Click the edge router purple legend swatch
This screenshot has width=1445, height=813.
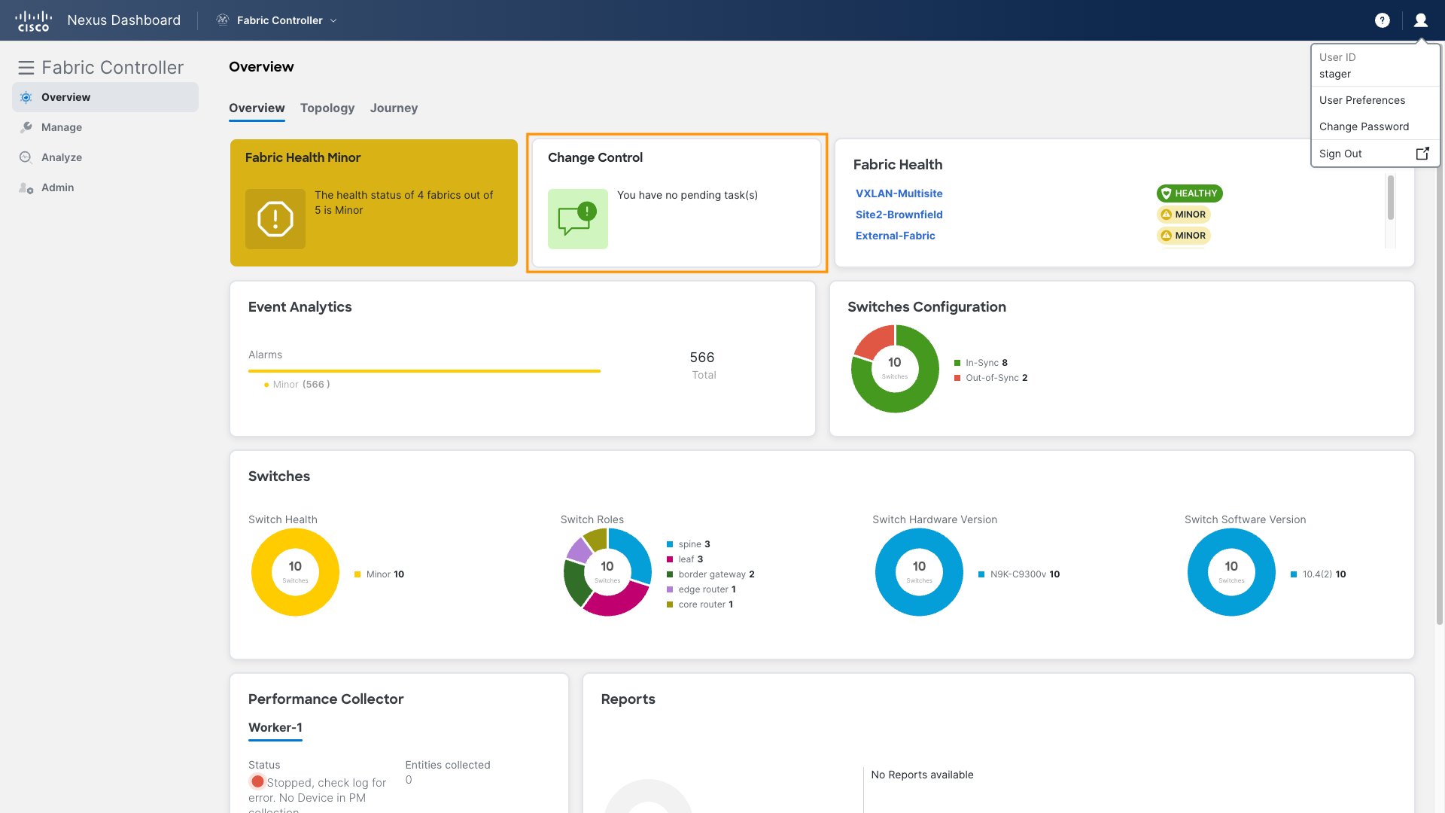(x=670, y=589)
